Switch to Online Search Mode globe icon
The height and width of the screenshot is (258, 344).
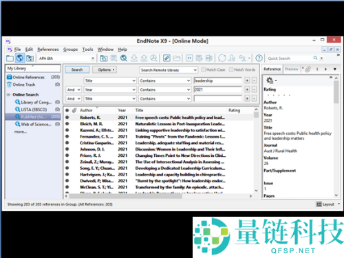[x=20, y=58]
